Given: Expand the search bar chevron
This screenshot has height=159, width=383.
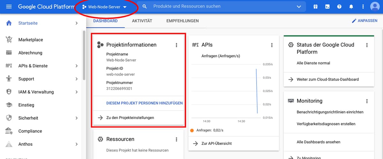Looking at the screenshot, I should click(299, 7).
